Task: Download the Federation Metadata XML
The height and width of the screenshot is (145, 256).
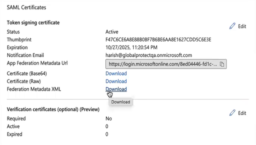Action: [116, 89]
